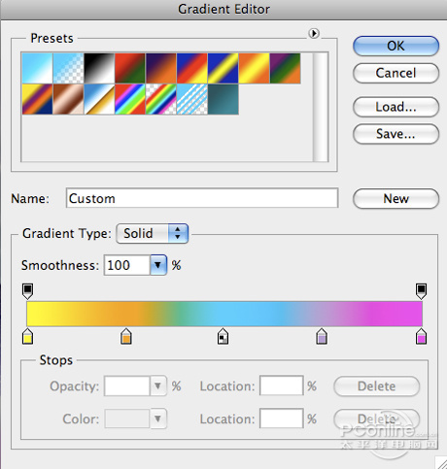Click the Name field containing Custom
The width and height of the screenshot is (447, 469).
202,198
